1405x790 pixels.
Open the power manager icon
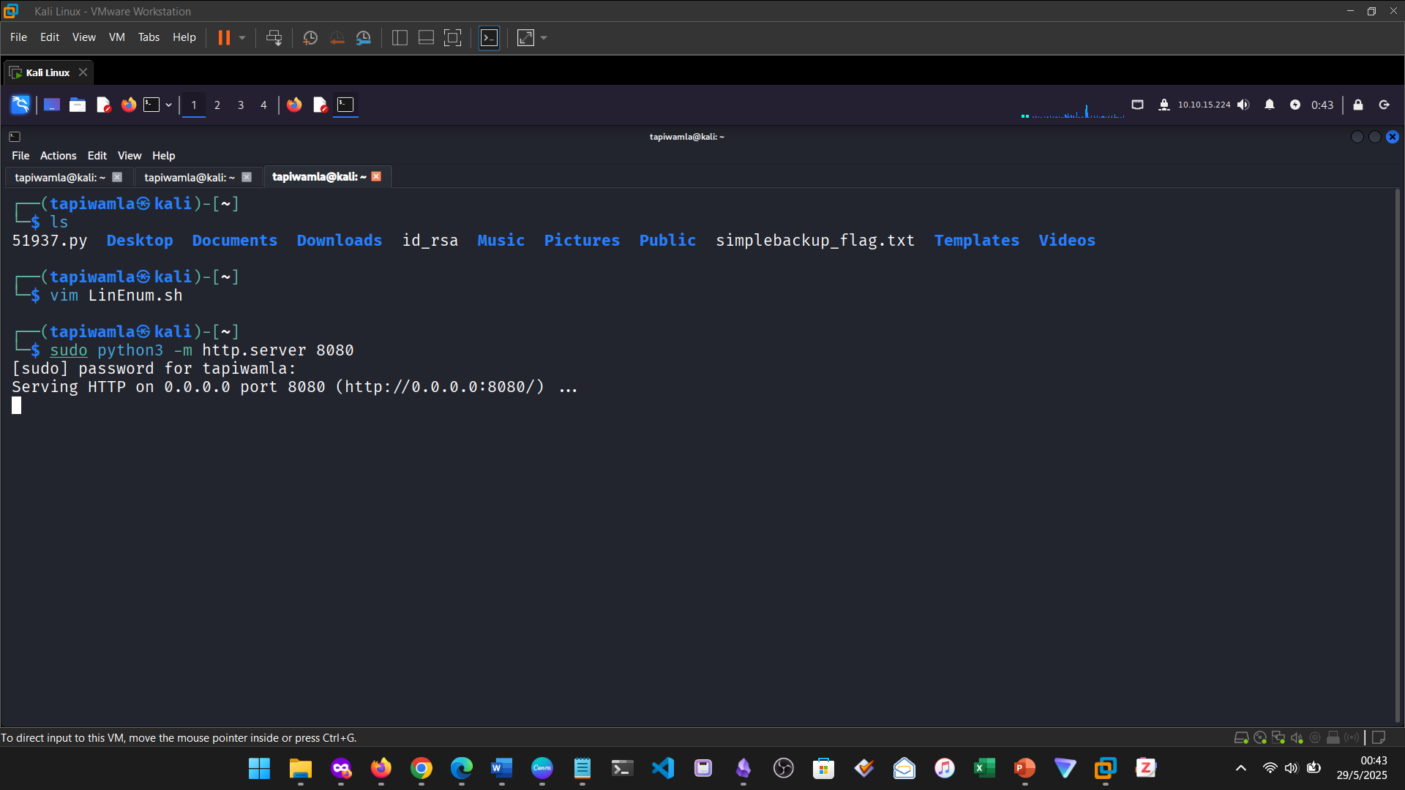tap(1295, 105)
